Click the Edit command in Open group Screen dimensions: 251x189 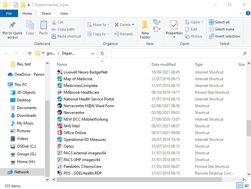(191, 29)
